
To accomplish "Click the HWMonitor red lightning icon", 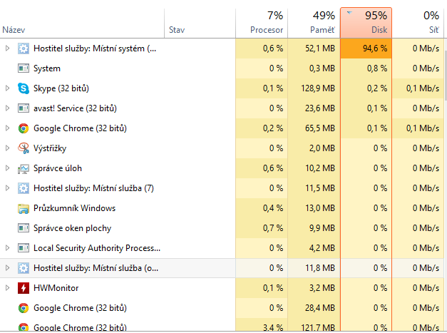I will coord(24,288).
